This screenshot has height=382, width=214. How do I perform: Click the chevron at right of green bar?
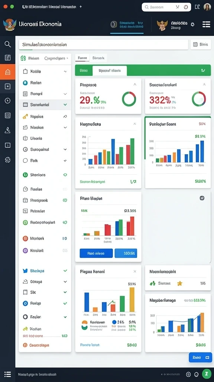point(203,71)
